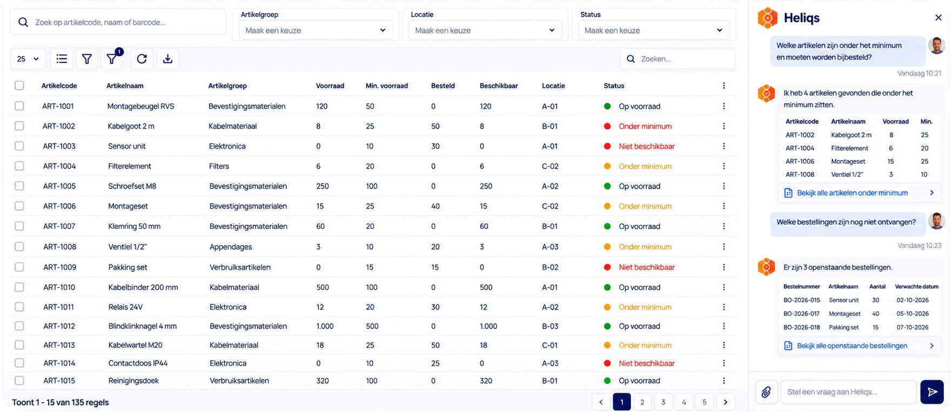Go to the next page arrow
Viewport: 952px width, 412px height.
[726, 402]
